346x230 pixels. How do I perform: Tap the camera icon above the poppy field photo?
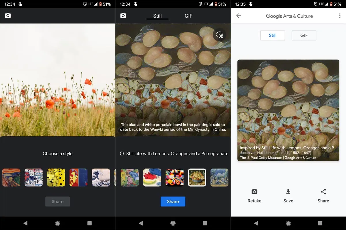click(x=8, y=16)
